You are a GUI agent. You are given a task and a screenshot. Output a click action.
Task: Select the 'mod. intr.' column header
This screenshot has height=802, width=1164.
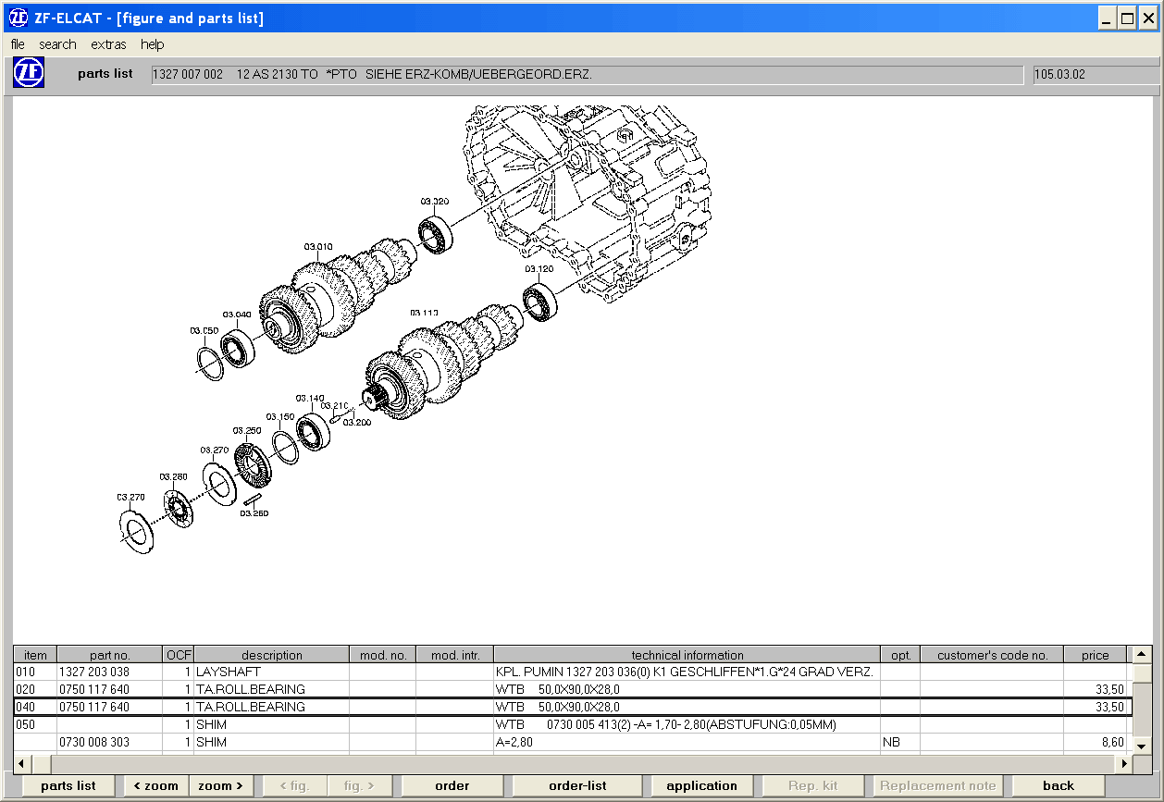point(455,655)
